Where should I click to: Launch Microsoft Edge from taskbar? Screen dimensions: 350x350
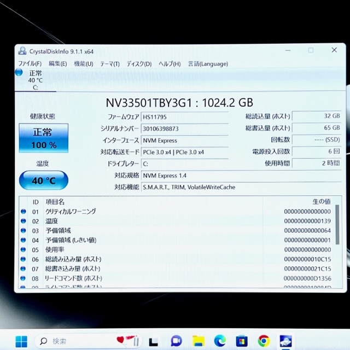[x=220, y=341]
